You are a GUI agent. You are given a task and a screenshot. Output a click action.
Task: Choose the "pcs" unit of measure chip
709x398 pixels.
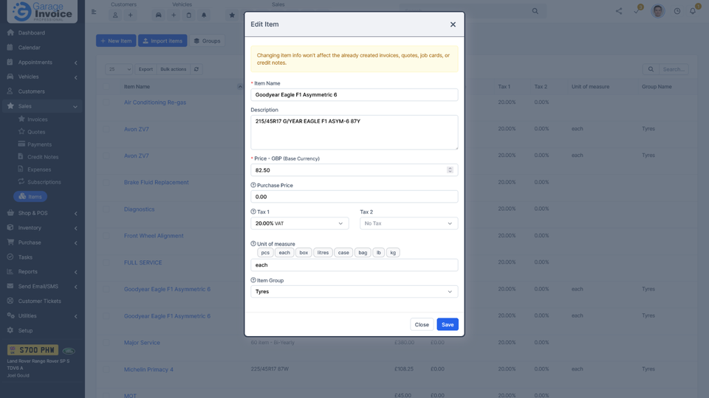(265, 252)
